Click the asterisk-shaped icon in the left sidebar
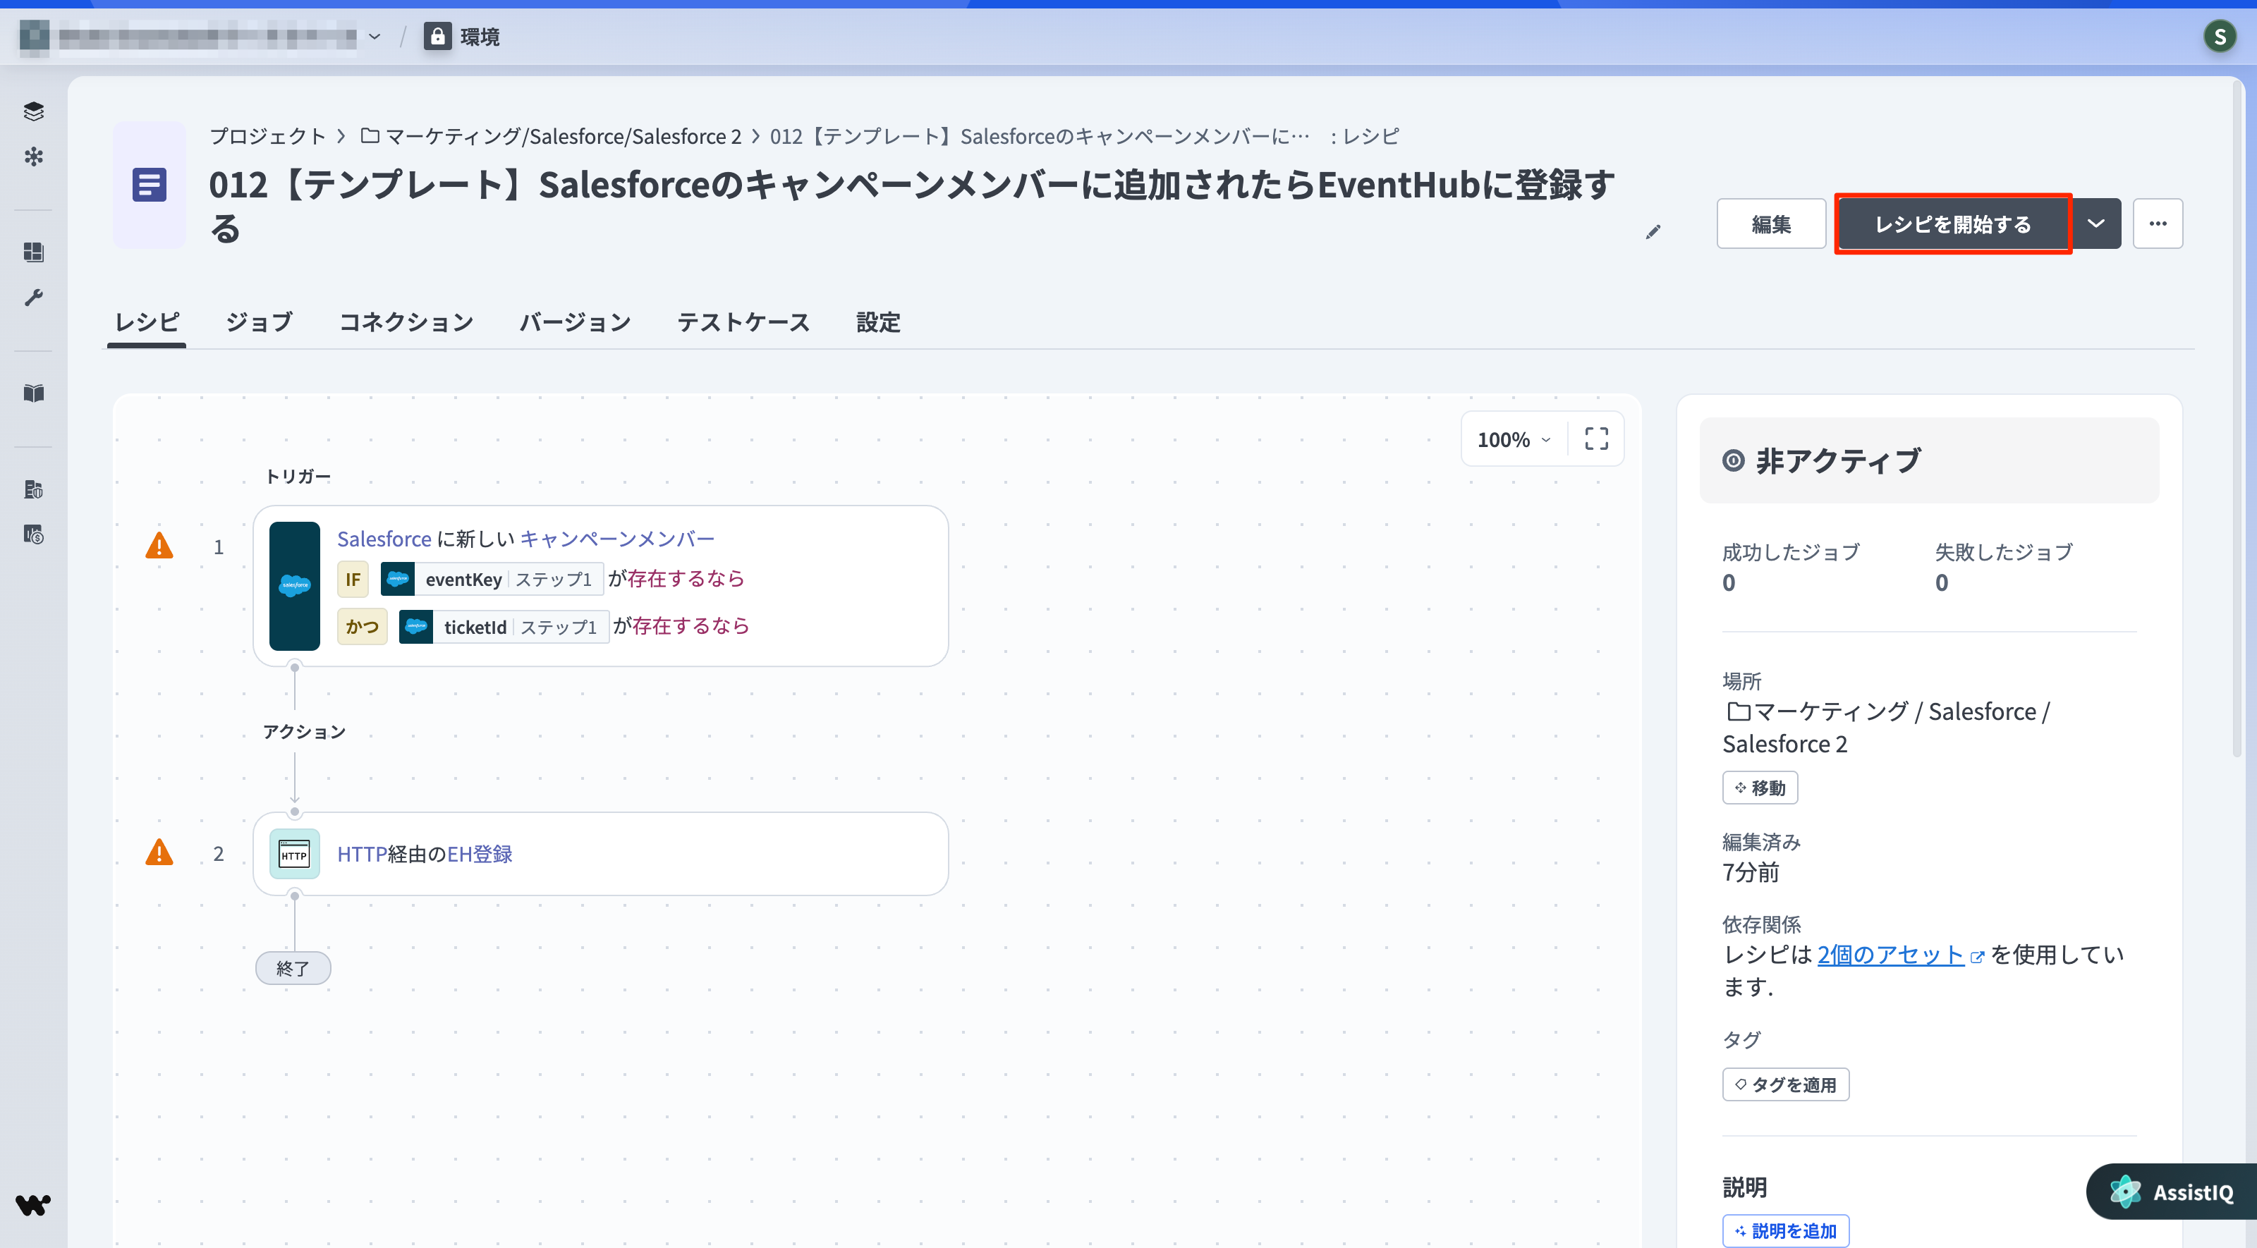 coord(33,157)
